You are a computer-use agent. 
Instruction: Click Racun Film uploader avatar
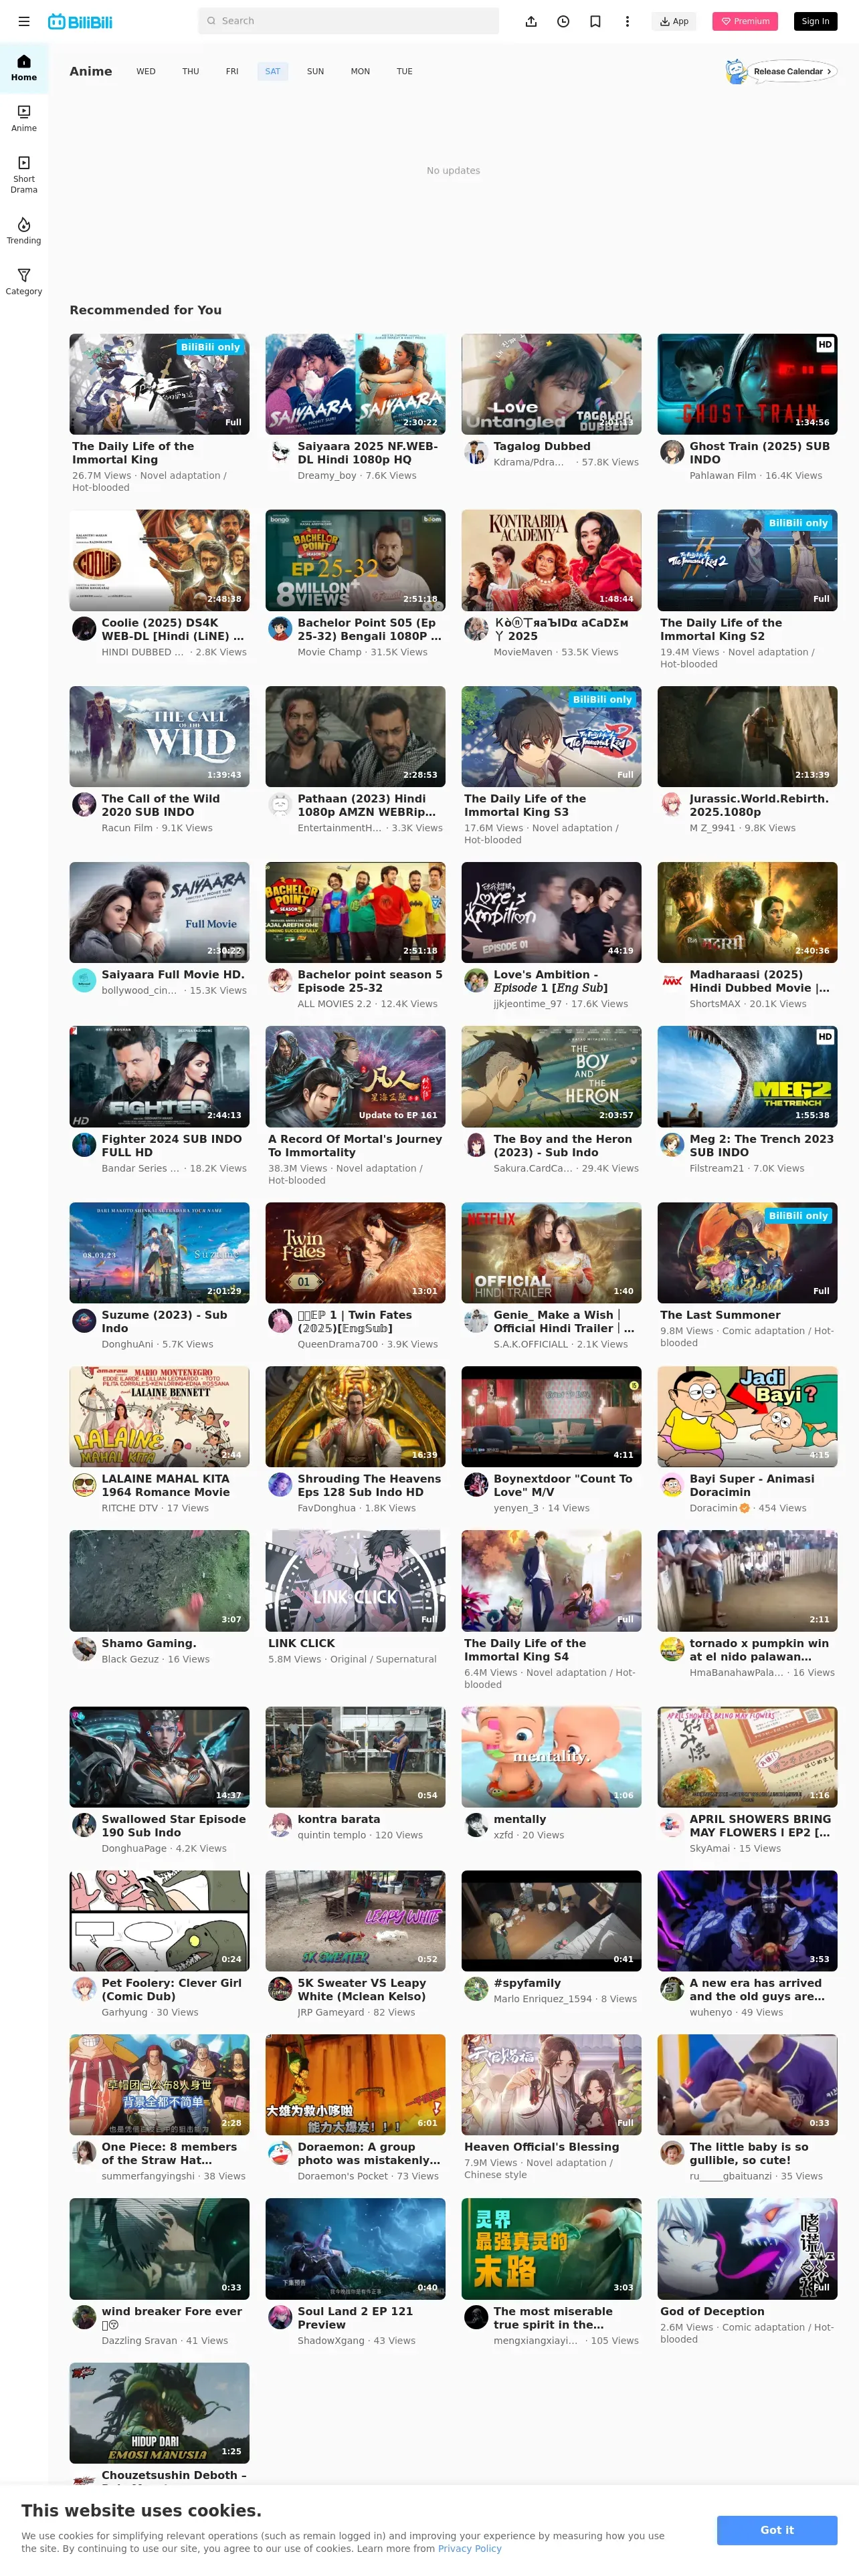[x=84, y=805]
